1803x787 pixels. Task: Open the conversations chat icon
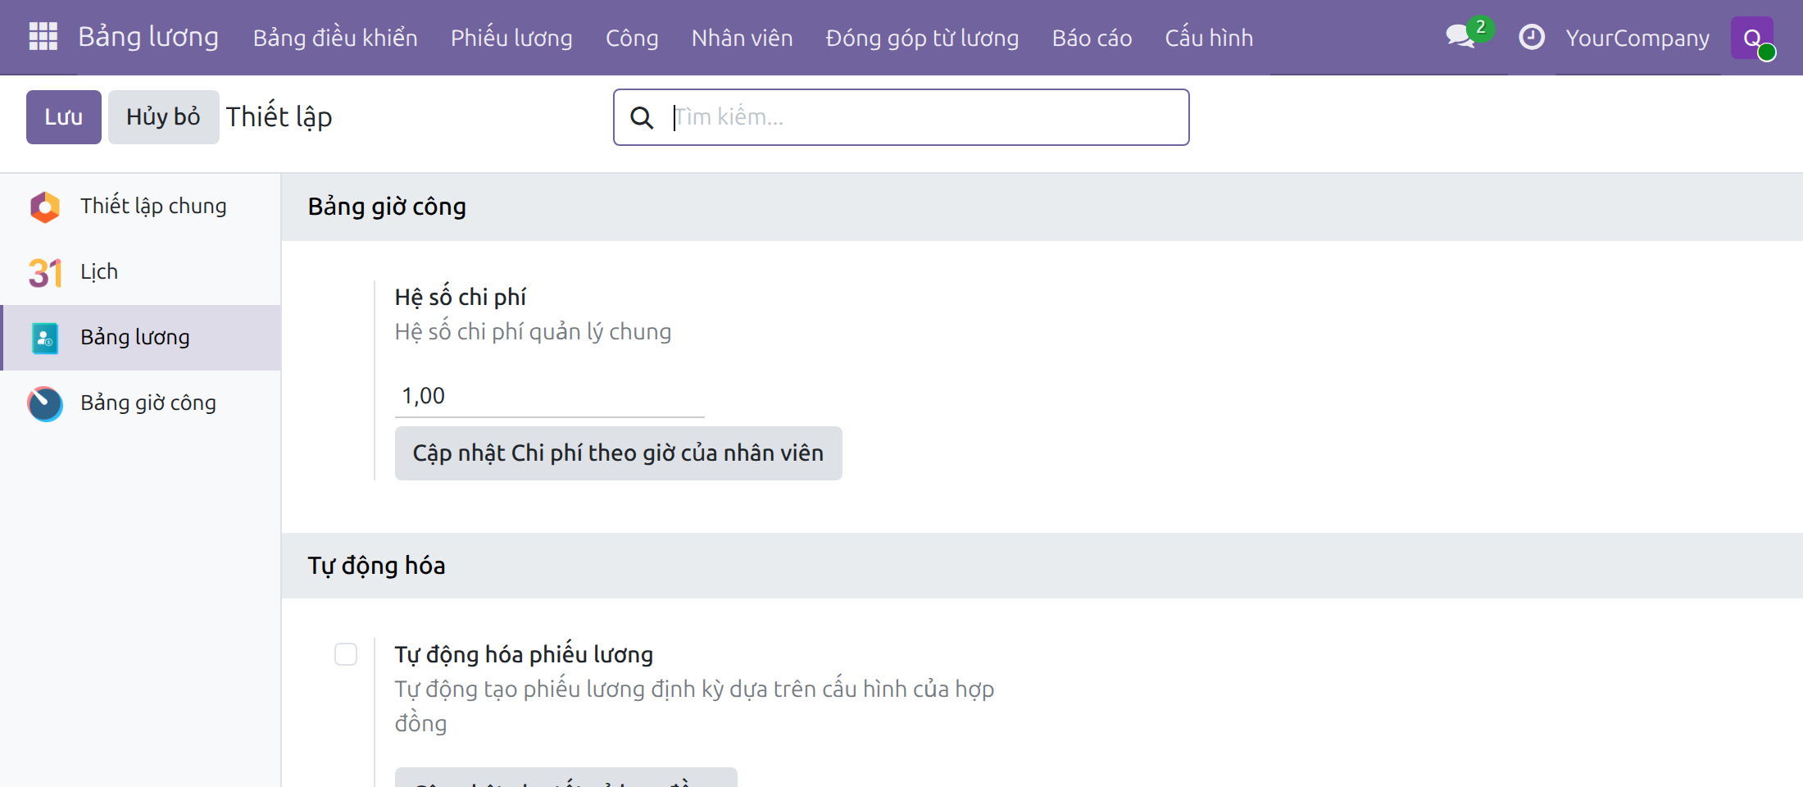coord(1460,37)
